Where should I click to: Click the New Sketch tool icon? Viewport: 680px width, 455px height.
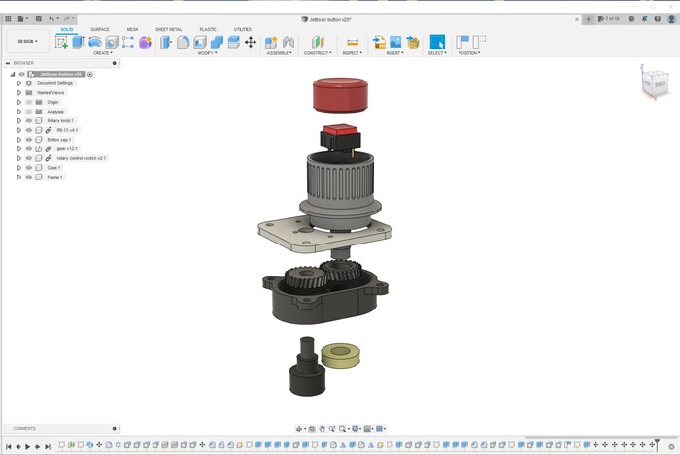tap(62, 42)
